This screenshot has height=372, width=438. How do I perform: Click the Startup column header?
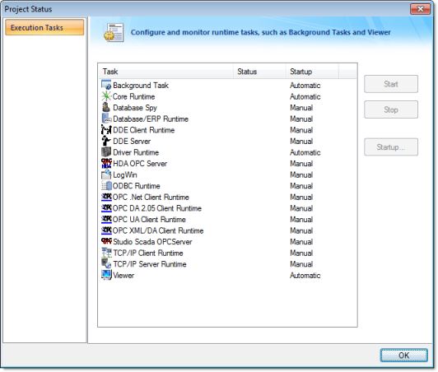tap(312, 72)
